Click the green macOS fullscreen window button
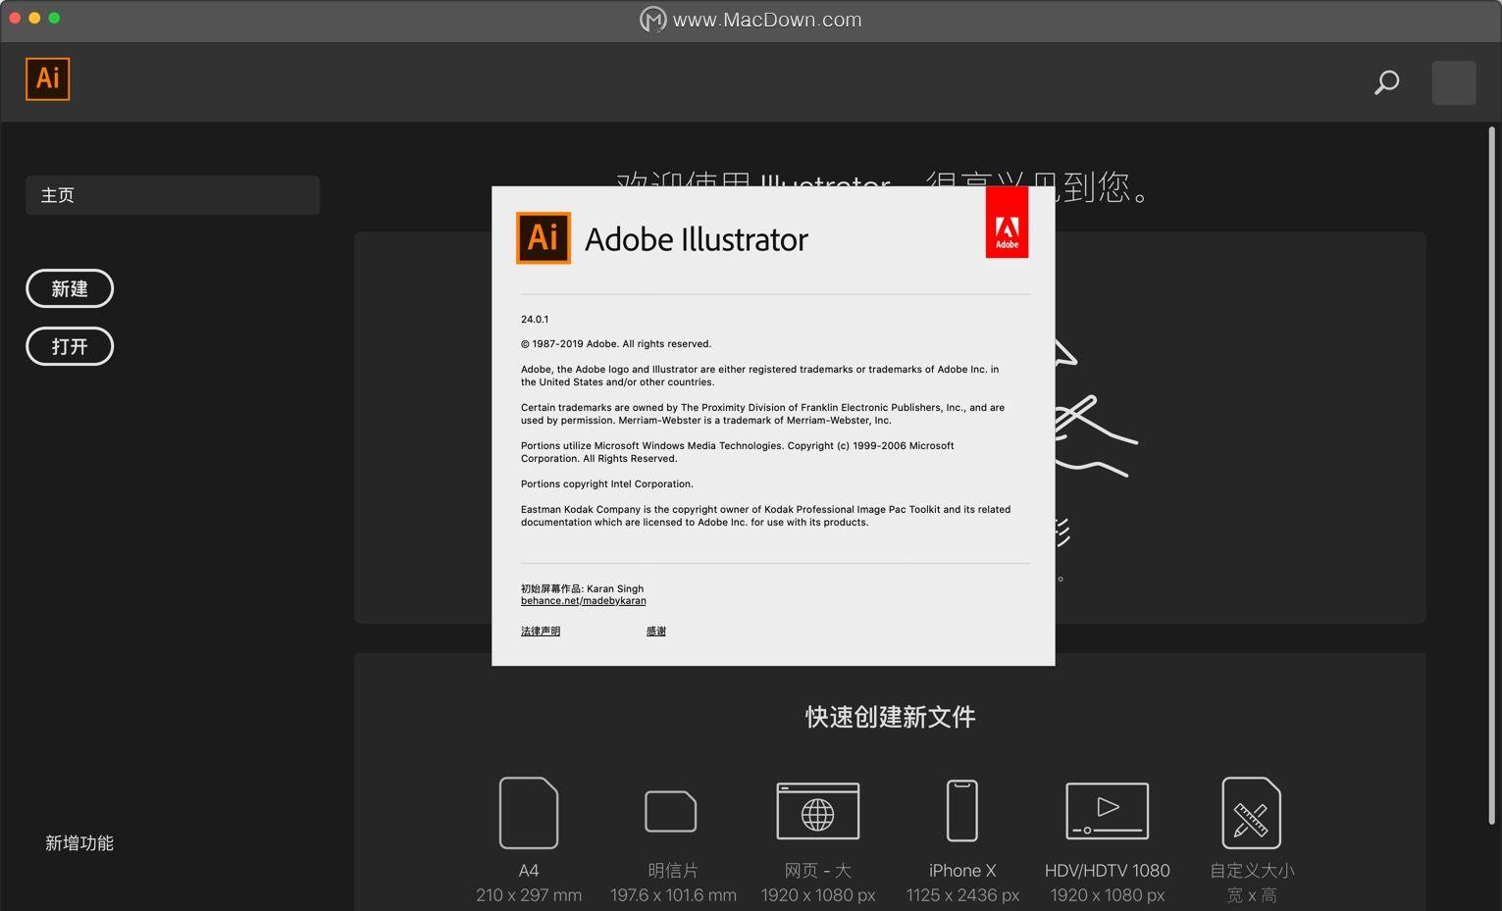This screenshot has height=911, width=1502. (x=54, y=18)
